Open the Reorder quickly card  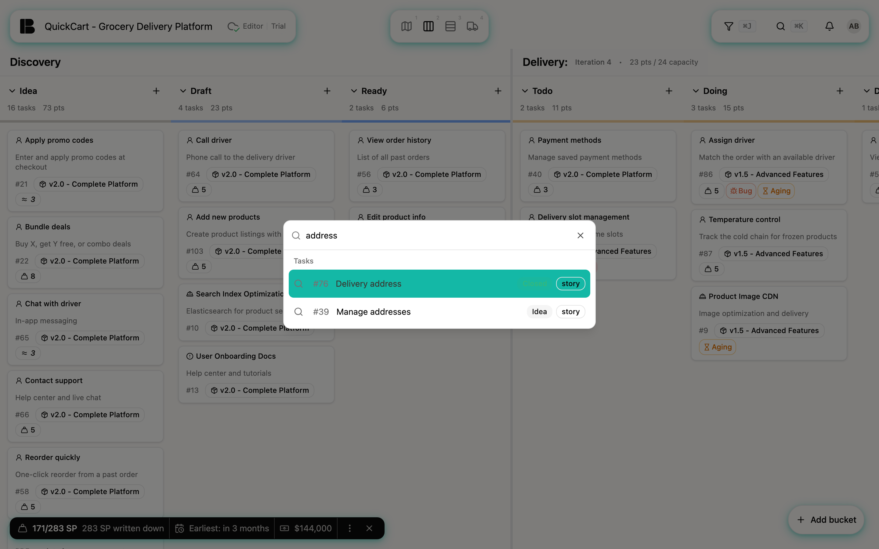[85, 483]
